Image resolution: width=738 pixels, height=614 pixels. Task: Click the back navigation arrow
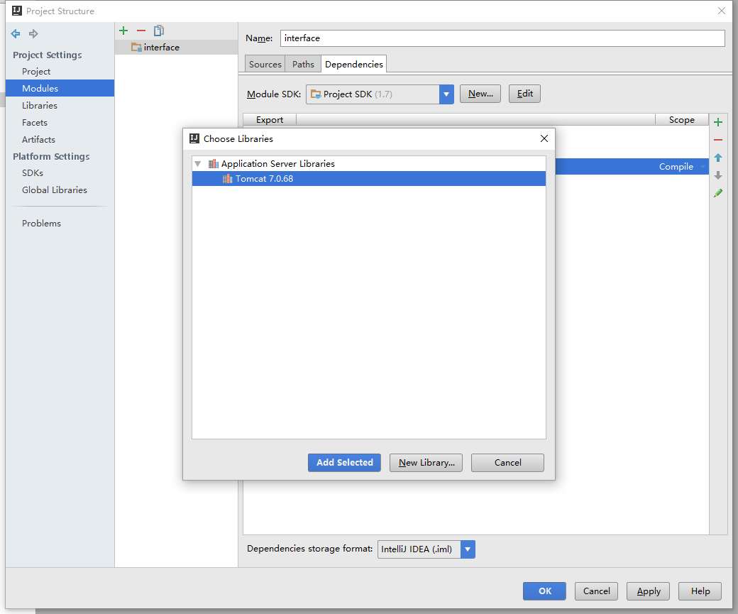click(x=16, y=33)
